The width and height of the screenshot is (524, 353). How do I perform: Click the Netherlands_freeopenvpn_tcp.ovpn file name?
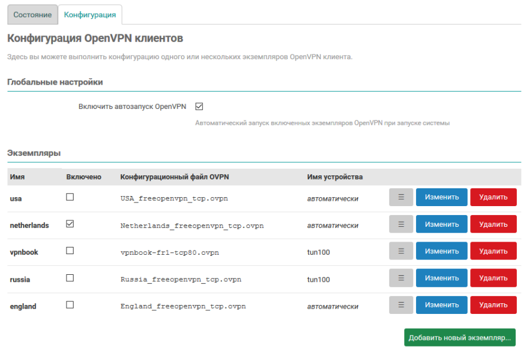click(x=192, y=226)
